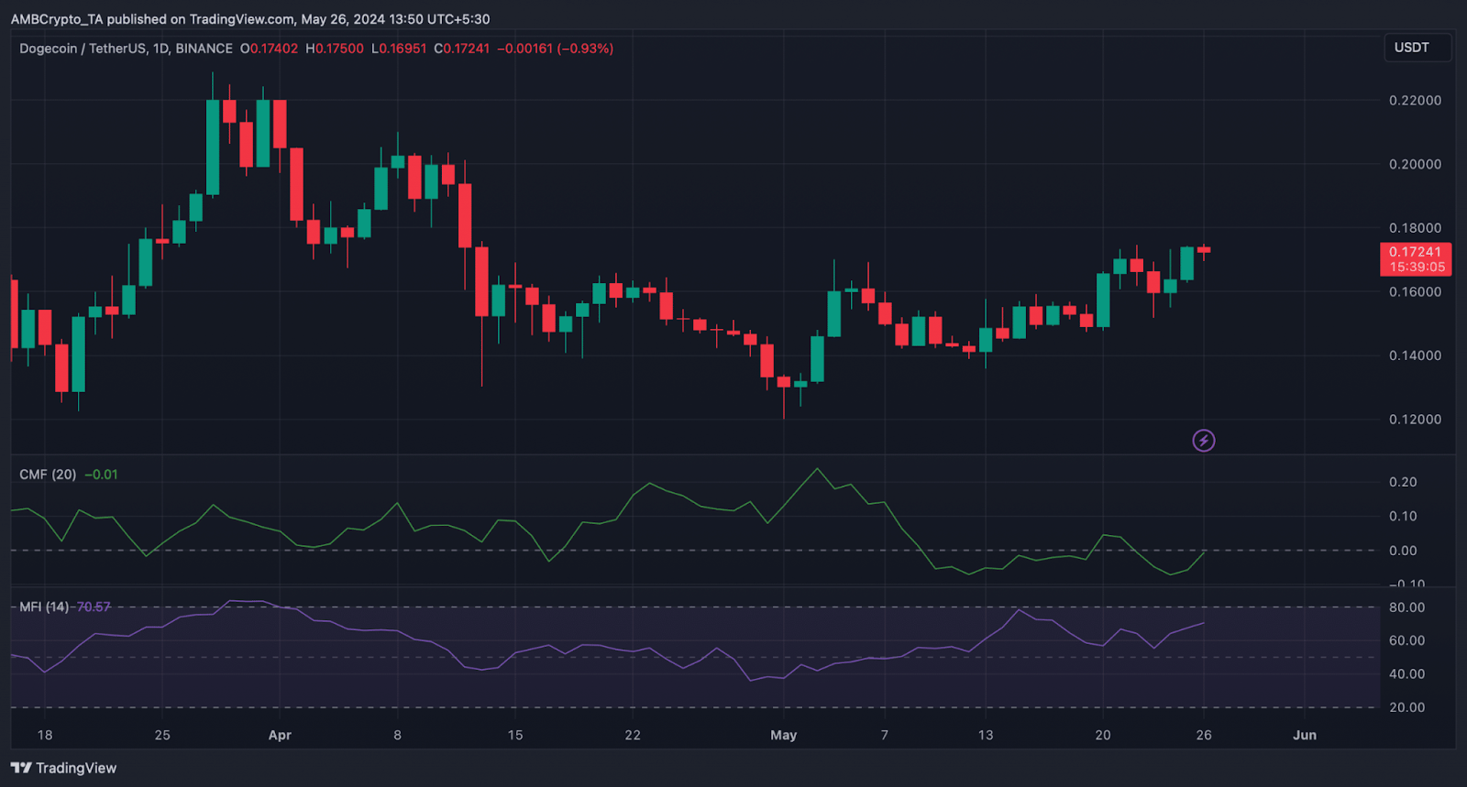Click the 0.20 level on CMF scale

click(x=1402, y=482)
